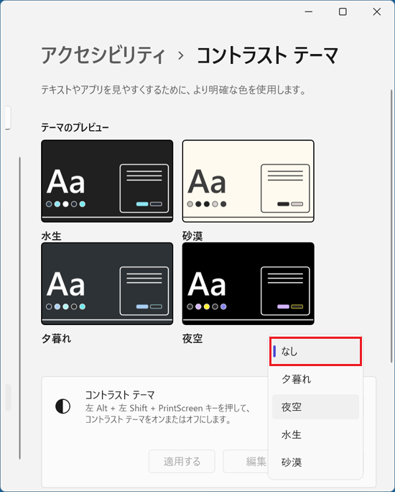The image size is (395, 492).
Task: Click the テーマのプレビュー heading
Action: [75, 127]
